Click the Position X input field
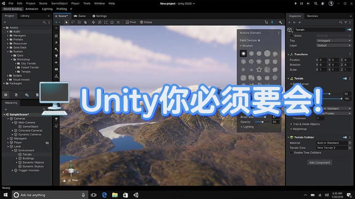 322,60
